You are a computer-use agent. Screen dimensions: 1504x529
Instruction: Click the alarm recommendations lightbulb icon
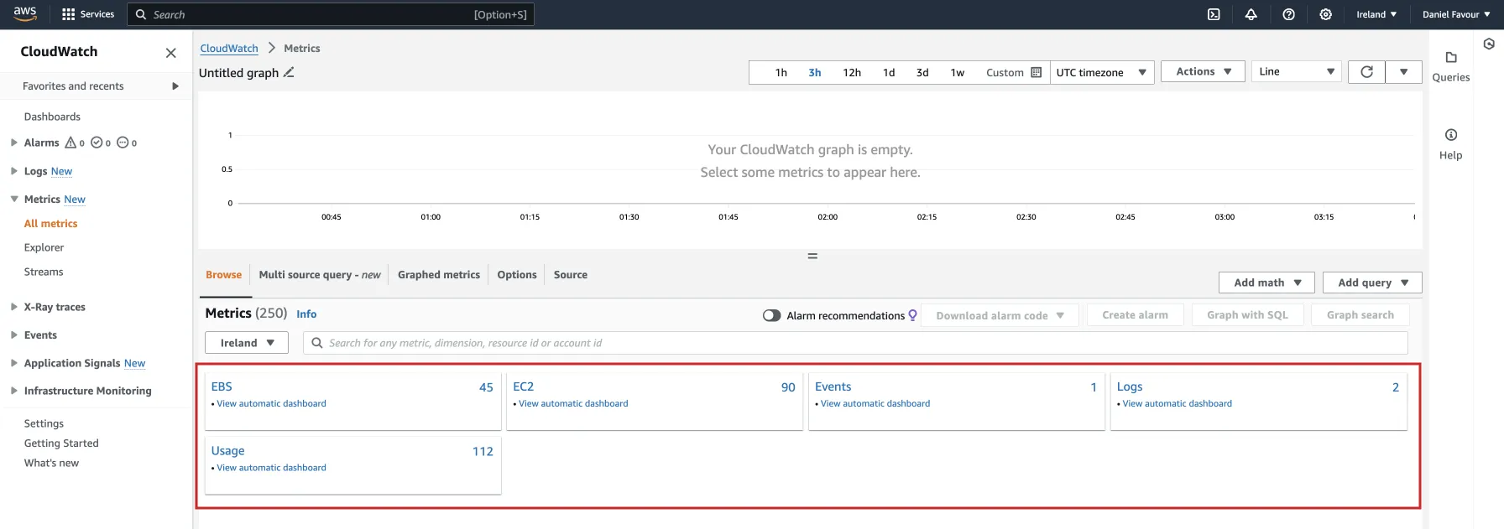[912, 315]
